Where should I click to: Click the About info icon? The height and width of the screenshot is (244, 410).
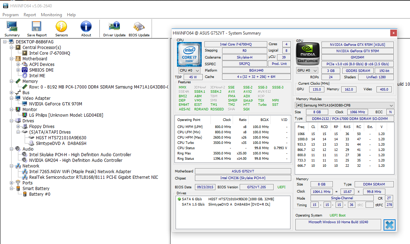pos(86,26)
